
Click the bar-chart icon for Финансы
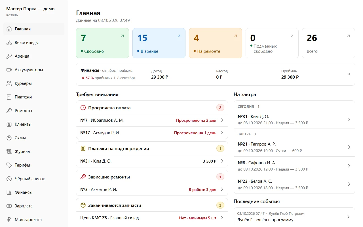click(9, 192)
